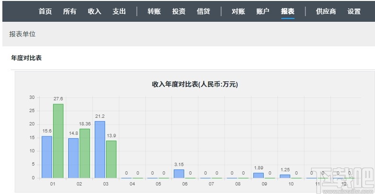Viewport: 375px width, 194px height.
Task: Click the blue bar labeled 14.8
Action: (x=73, y=158)
